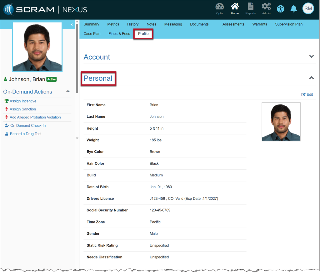The image size is (320, 274).
Task: Go to the Fines & Fees tab
Action: [x=119, y=34]
